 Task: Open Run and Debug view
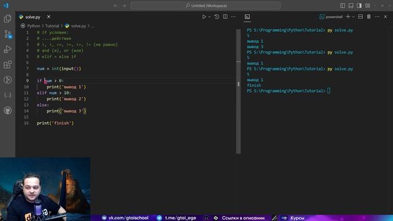click(7, 49)
